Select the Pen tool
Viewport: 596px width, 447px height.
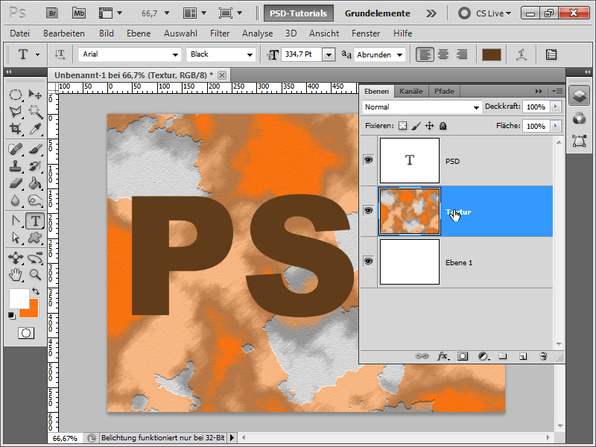[15, 221]
